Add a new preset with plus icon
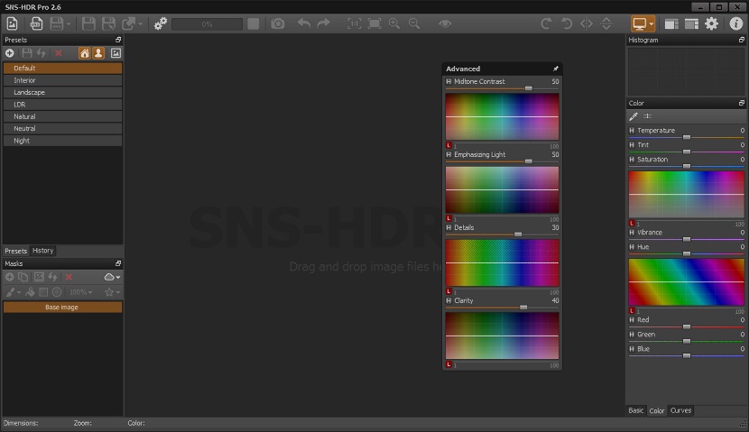The height and width of the screenshot is (432, 749). pos(10,53)
